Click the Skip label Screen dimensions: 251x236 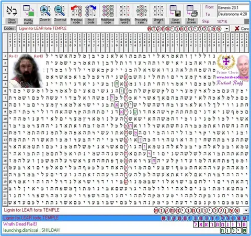point(206,22)
